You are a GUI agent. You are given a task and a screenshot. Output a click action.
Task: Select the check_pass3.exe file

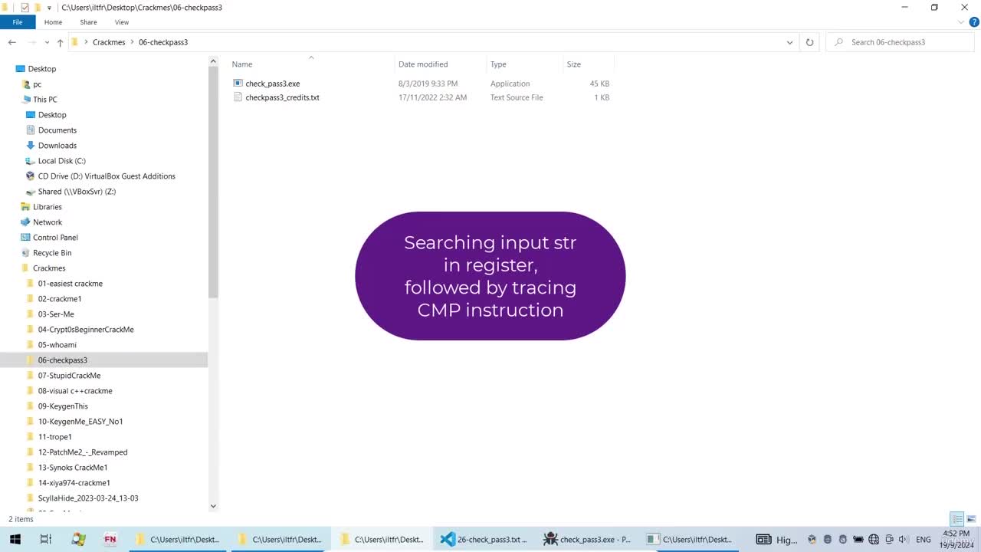pyautogui.click(x=272, y=84)
